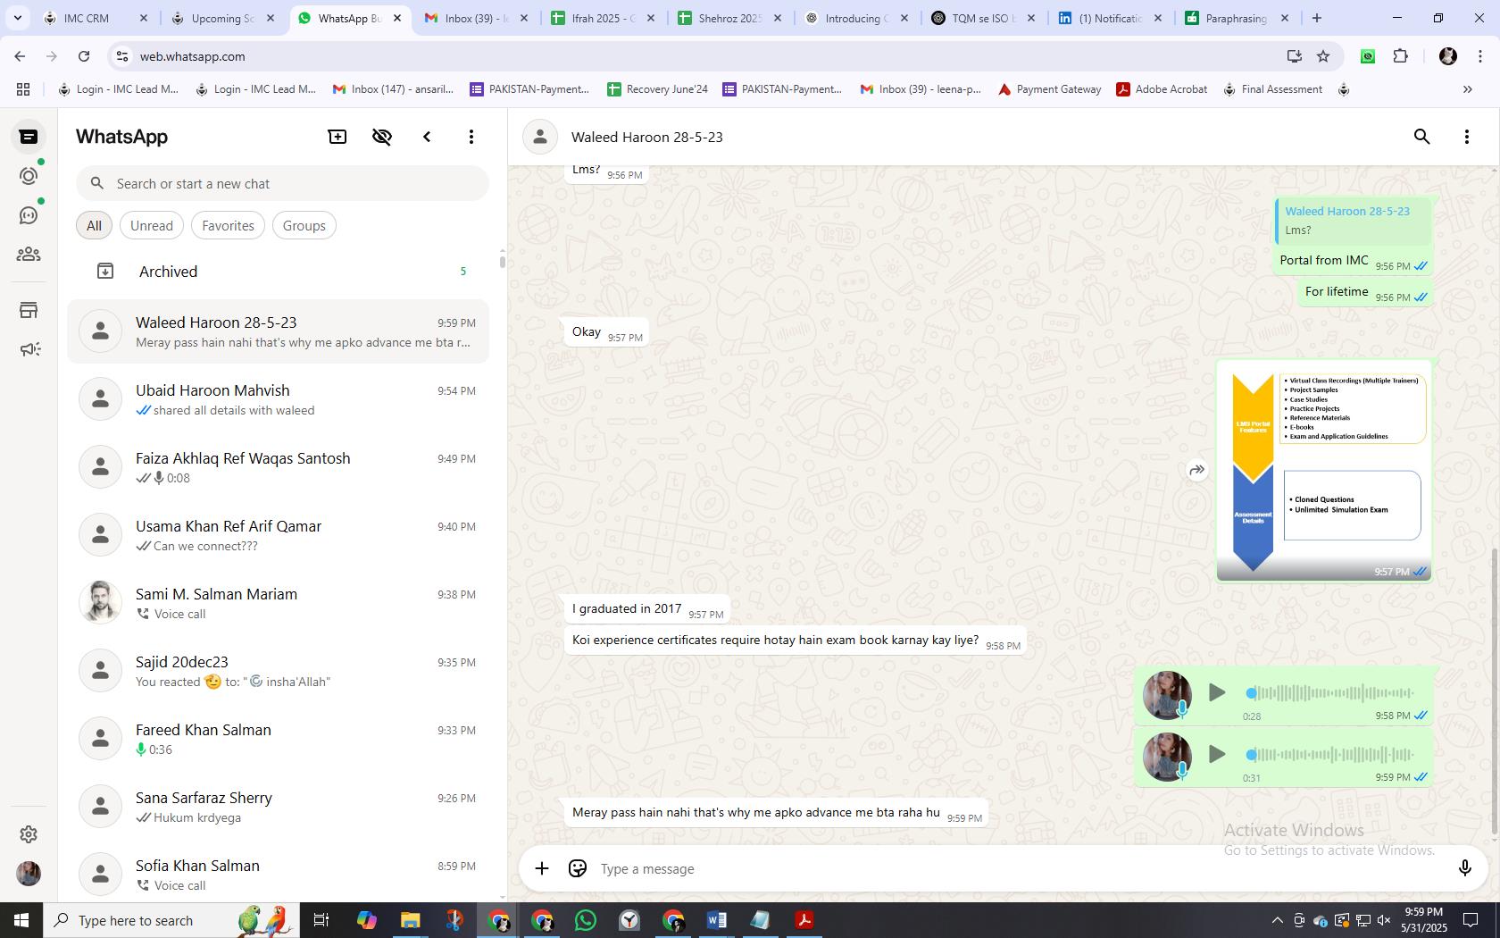Open WhatsApp Settings gear
1500x938 pixels.
coord(29,833)
